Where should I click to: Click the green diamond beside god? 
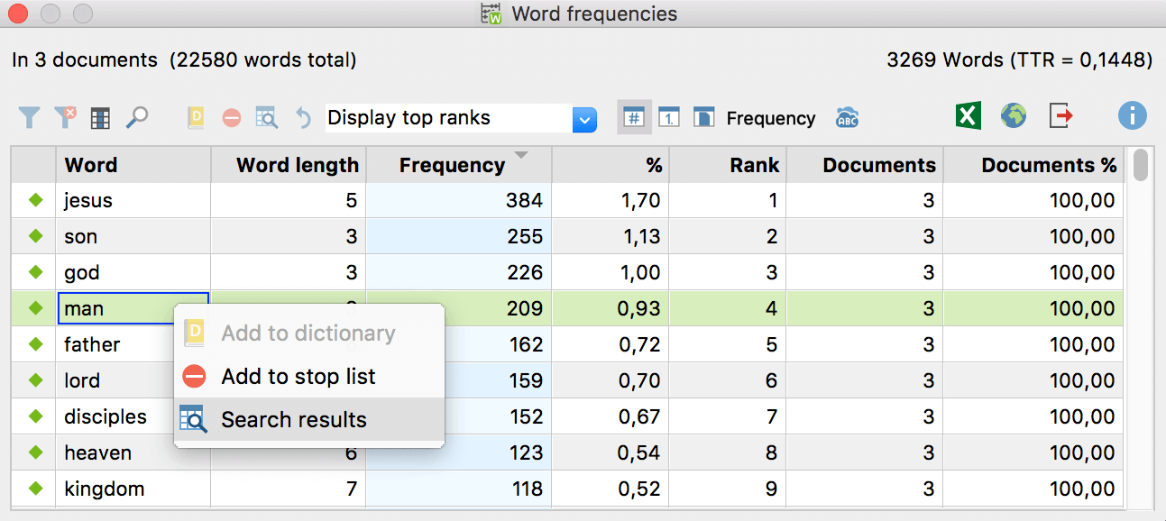pyautogui.click(x=36, y=272)
